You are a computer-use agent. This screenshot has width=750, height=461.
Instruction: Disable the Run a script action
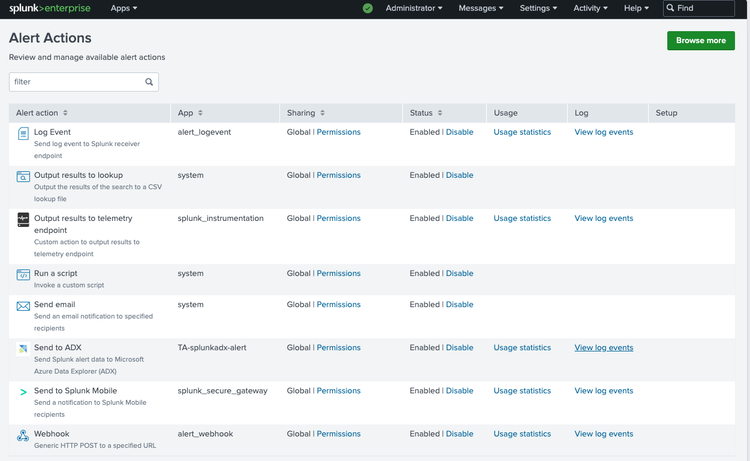point(460,274)
